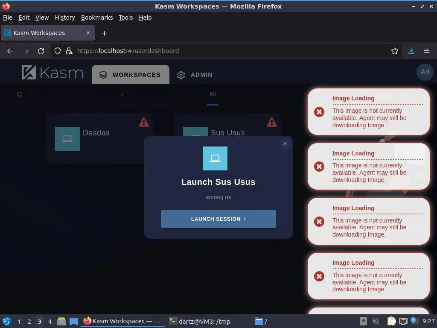Click the second Image Loading error icon
This screenshot has height=328, width=437.
point(319,167)
